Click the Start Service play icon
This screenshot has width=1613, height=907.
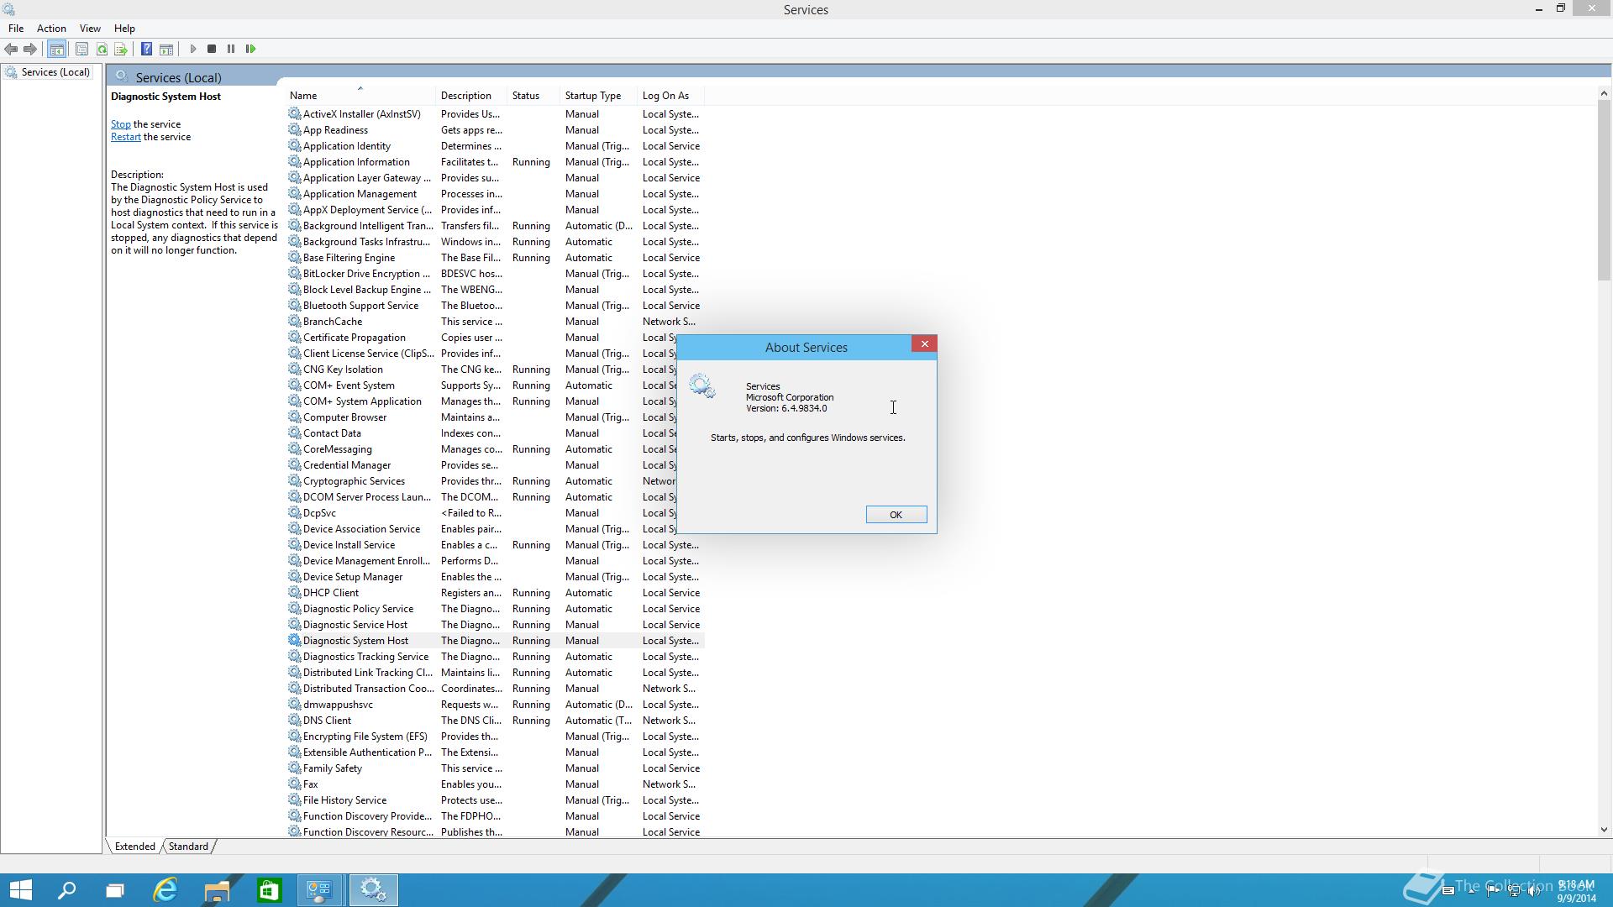pos(192,49)
